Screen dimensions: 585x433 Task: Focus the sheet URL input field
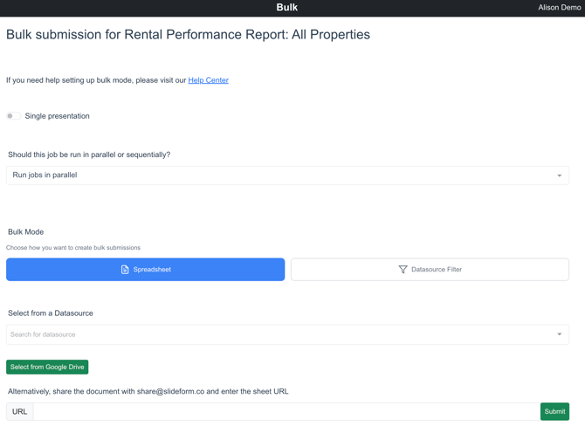pyautogui.click(x=286, y=411)
